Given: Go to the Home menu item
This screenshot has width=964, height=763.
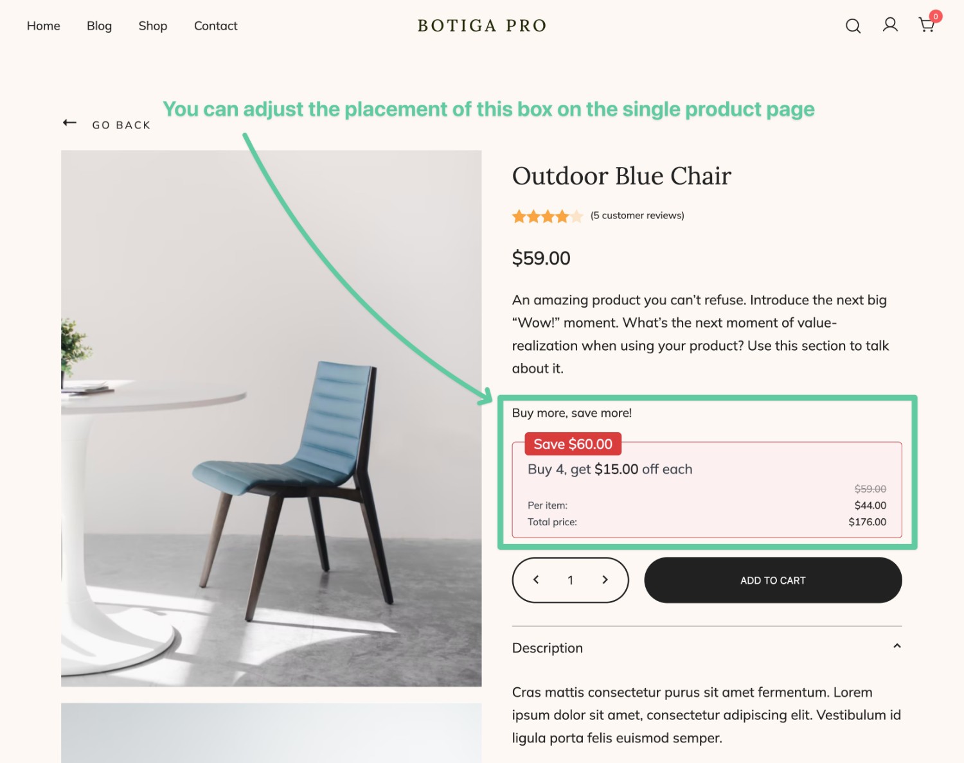Looking at the screenshot, I should (44, 26).
